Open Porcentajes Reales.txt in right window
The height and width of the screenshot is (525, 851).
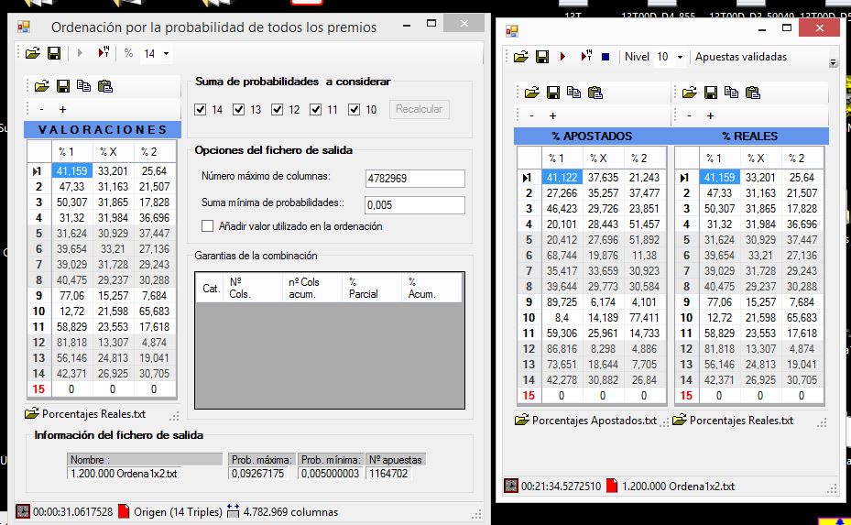point(733,421)
